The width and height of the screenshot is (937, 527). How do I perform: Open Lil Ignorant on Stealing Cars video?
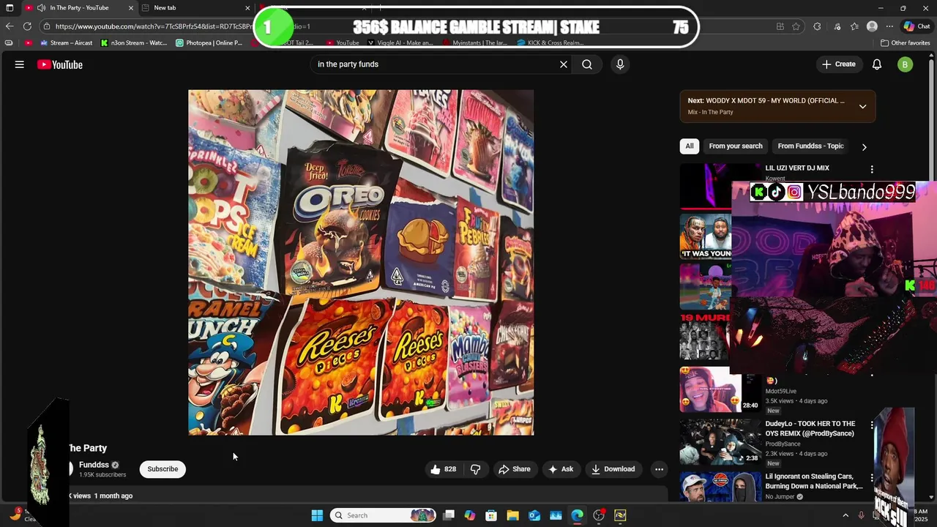point(814,481)
